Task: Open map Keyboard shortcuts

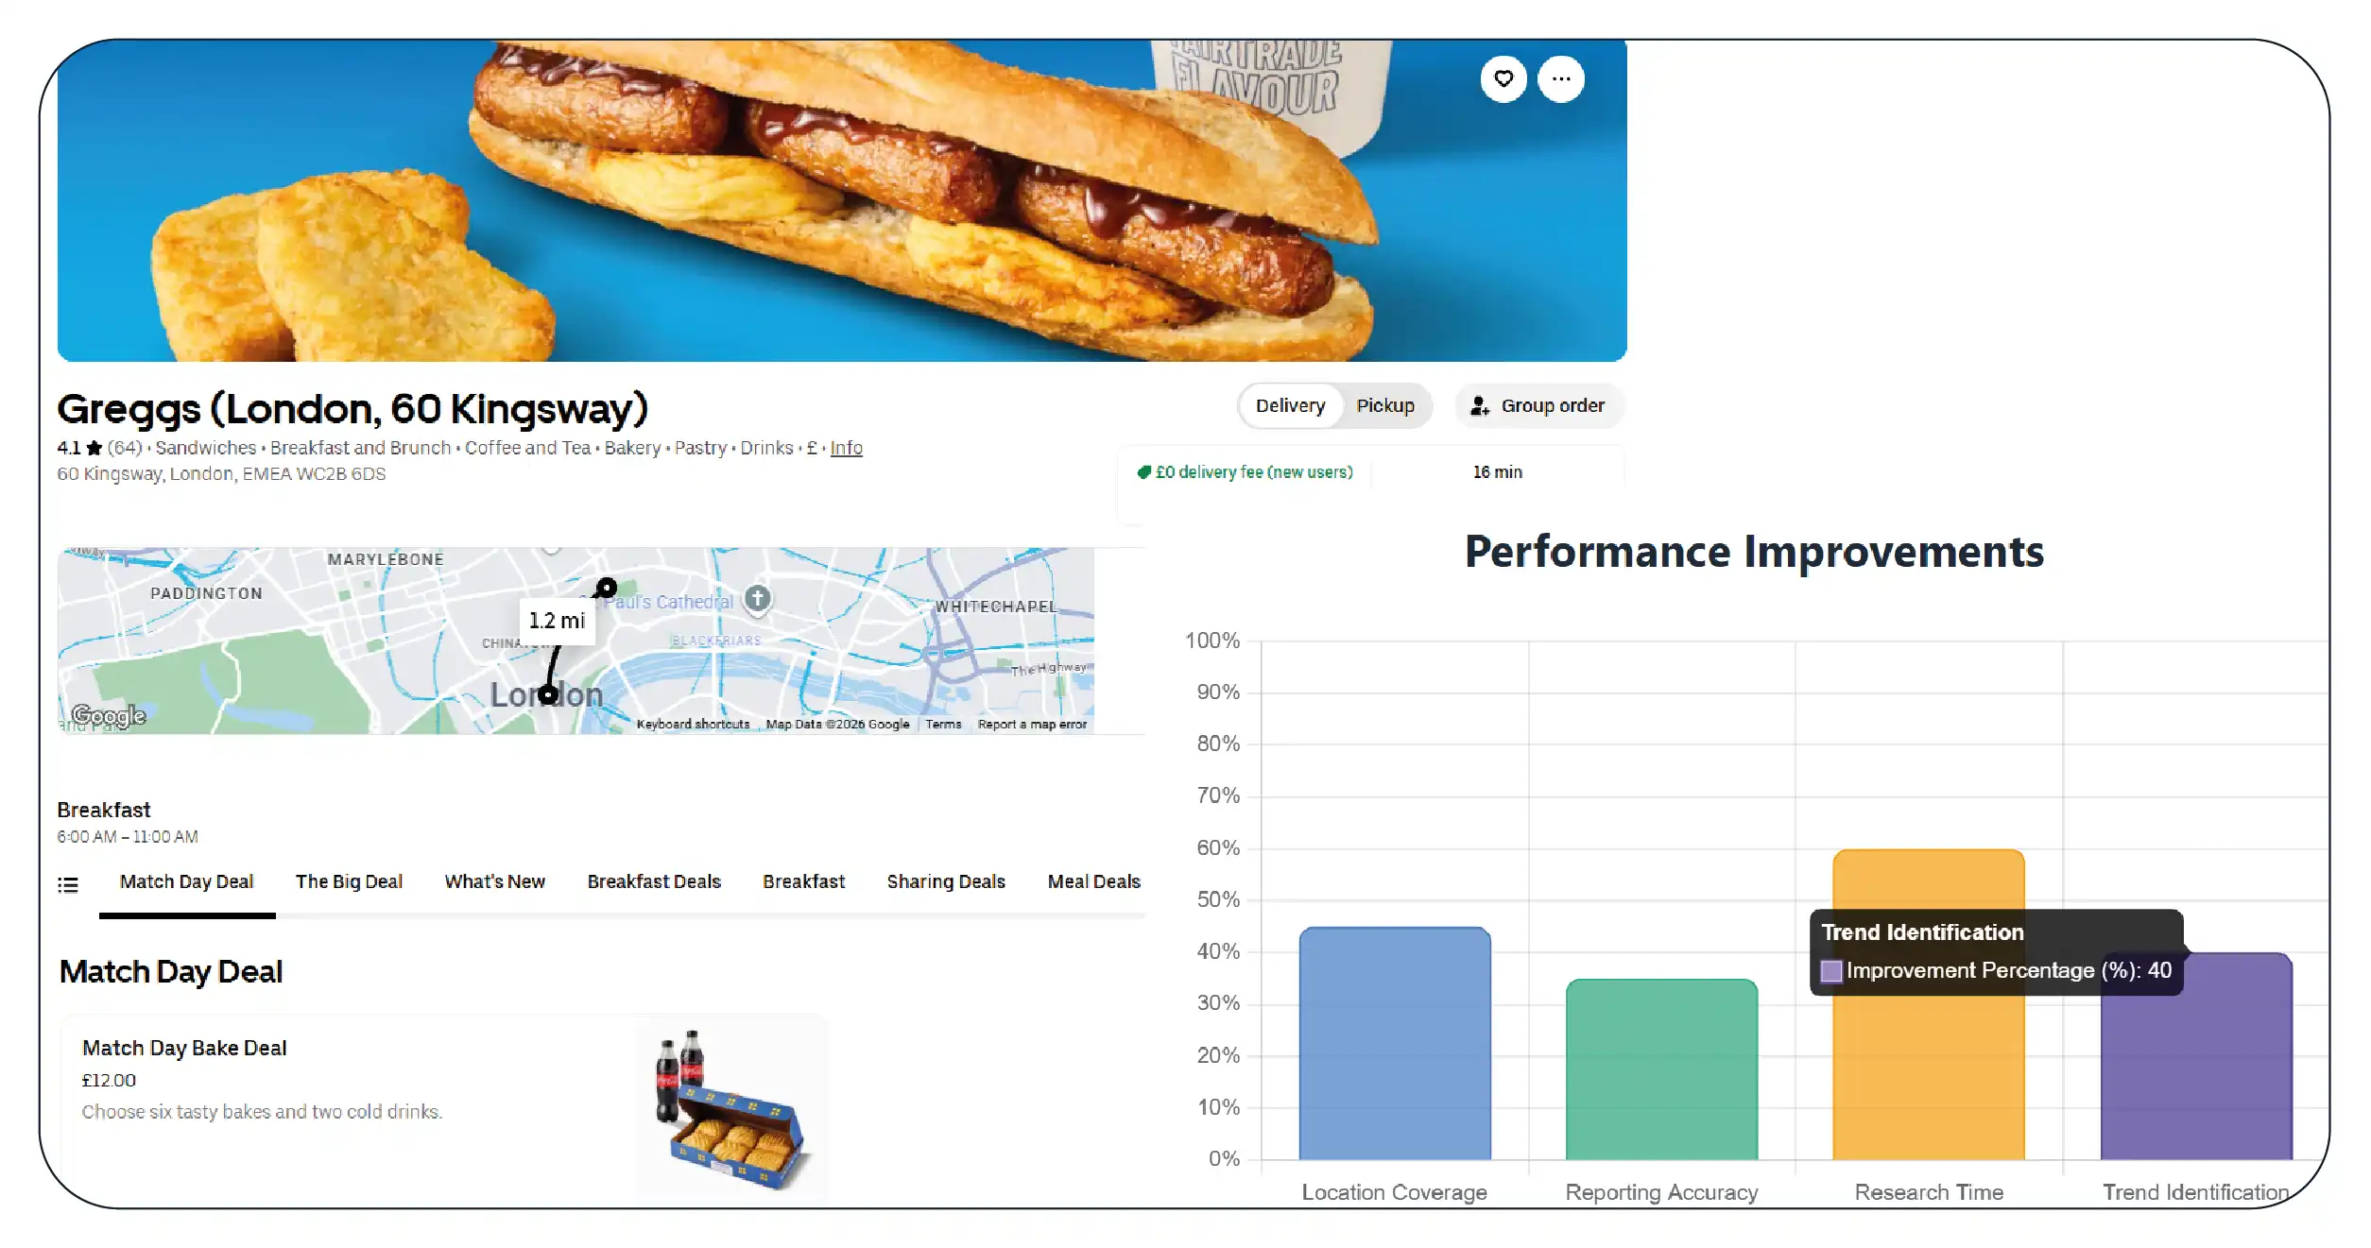Action: point(693,725)
